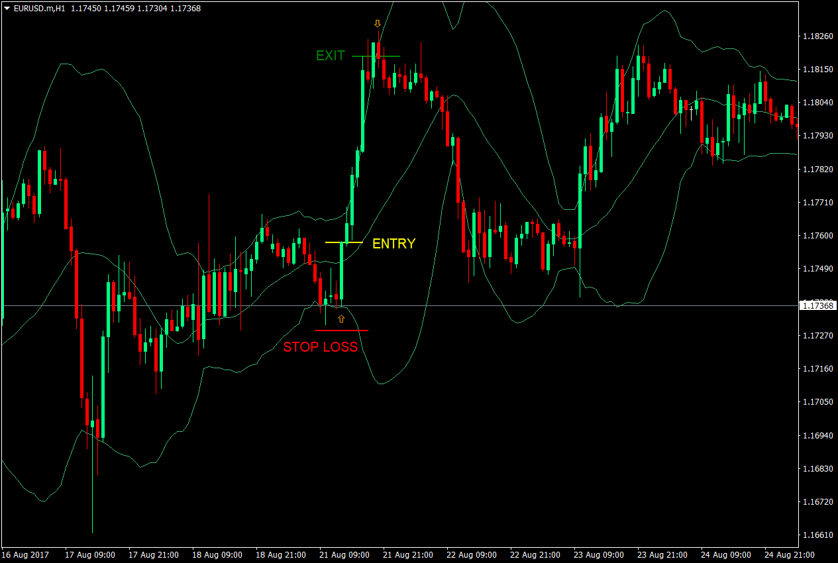
Task: Click the 21 Aug 09:00 time label
Action: click(x=344, y=554)
